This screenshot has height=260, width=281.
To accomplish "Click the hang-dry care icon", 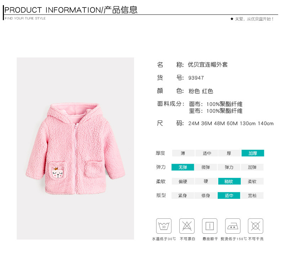I will pyautogui.click(x=210, y=226).
